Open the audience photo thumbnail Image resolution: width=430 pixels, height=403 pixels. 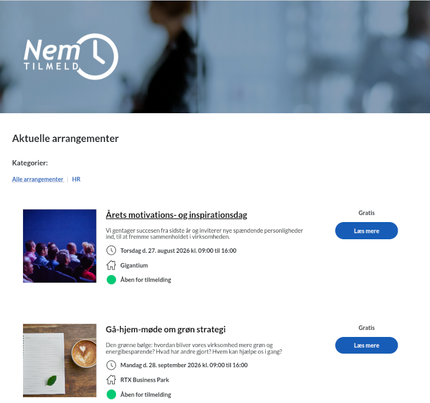click(x=59, y=246)
